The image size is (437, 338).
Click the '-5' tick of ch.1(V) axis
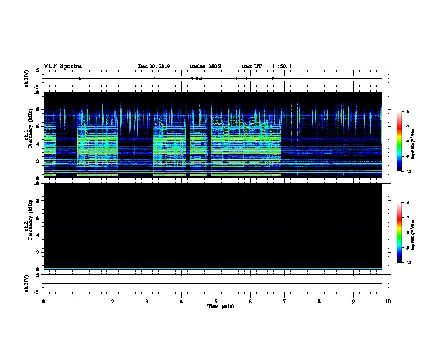37,87
